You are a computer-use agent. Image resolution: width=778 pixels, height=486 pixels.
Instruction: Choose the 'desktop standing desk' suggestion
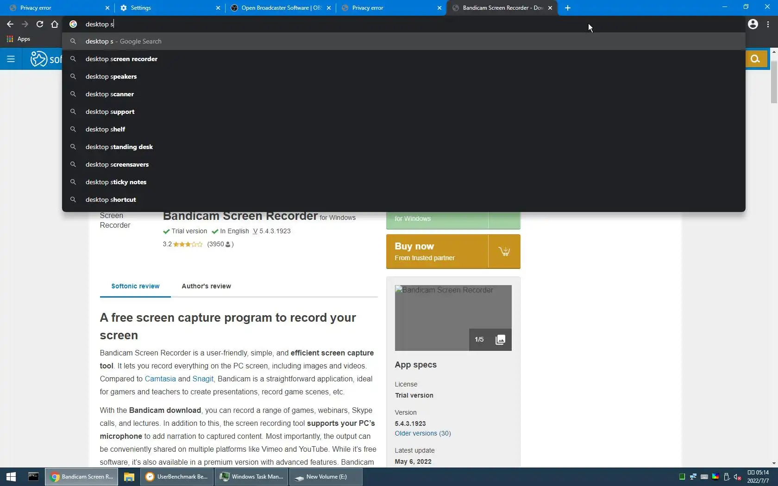404,147
